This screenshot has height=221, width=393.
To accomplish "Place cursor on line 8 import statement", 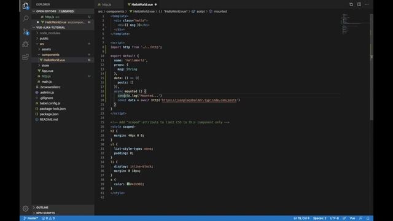I will click(x=136, y=47).
